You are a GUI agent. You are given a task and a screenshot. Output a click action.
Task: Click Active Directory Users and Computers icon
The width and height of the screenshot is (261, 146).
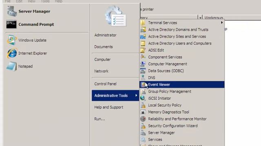tap(143, 43)
